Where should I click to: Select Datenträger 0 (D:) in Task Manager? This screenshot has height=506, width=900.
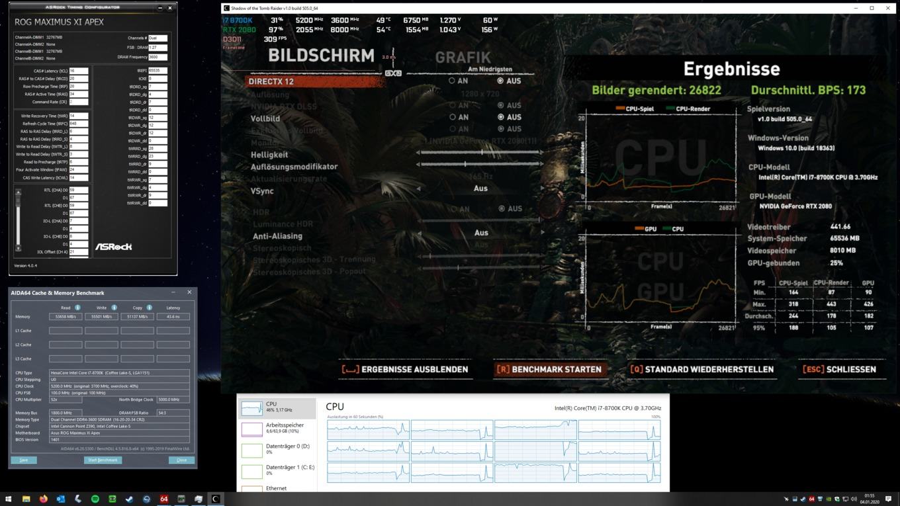pyautogui.click(x=277, y=450)
